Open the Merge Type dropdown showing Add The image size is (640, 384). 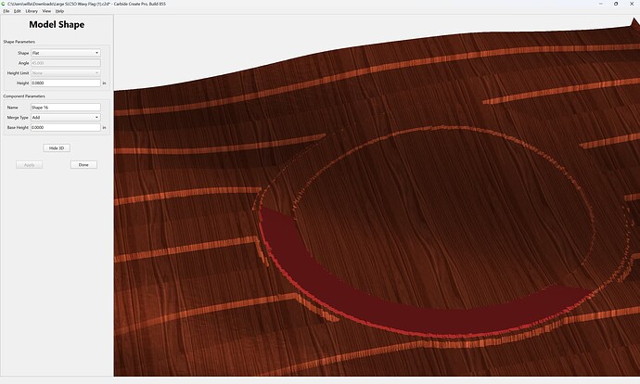click(66, 118)
